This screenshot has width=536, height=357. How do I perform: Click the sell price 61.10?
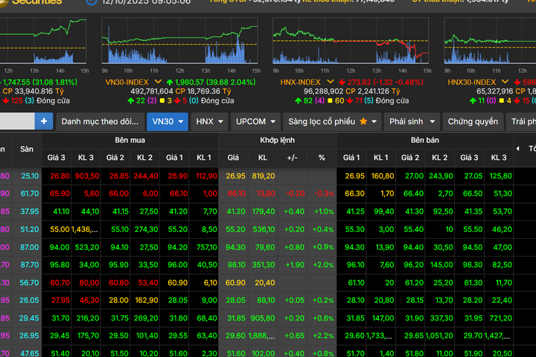pyautogui.click(x=356, y=283)
